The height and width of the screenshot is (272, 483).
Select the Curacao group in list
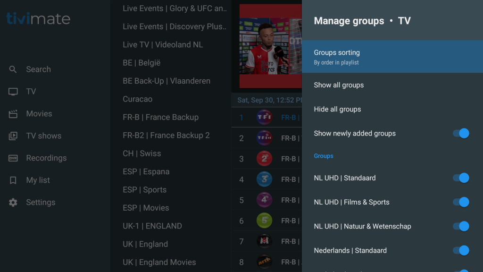pos(137,99)
